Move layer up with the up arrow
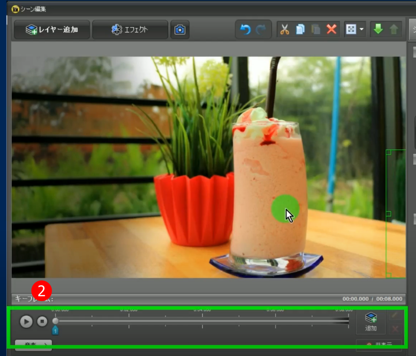 click(394, 30)
